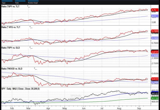Viewport: 160px width, 110px height.
Task: Click the red 2.4731 value label
Action: tap(155, 52)
